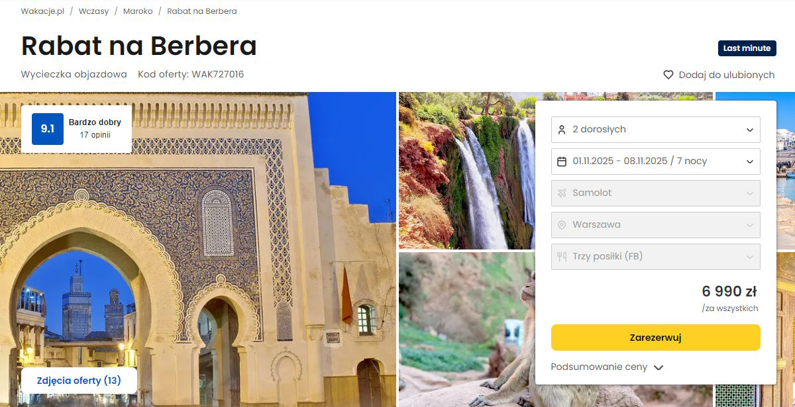Click the calendar icon in date field

click(562, 161)
